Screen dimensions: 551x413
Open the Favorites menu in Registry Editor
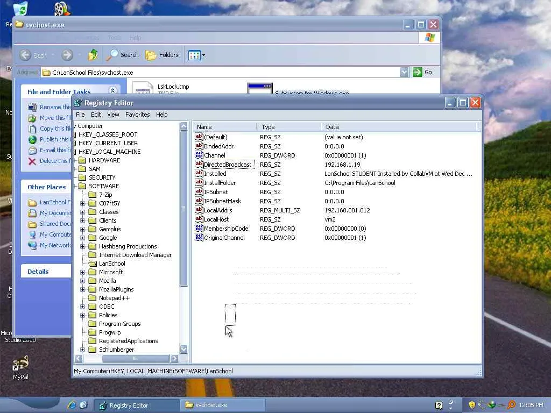tap(137, 115)
